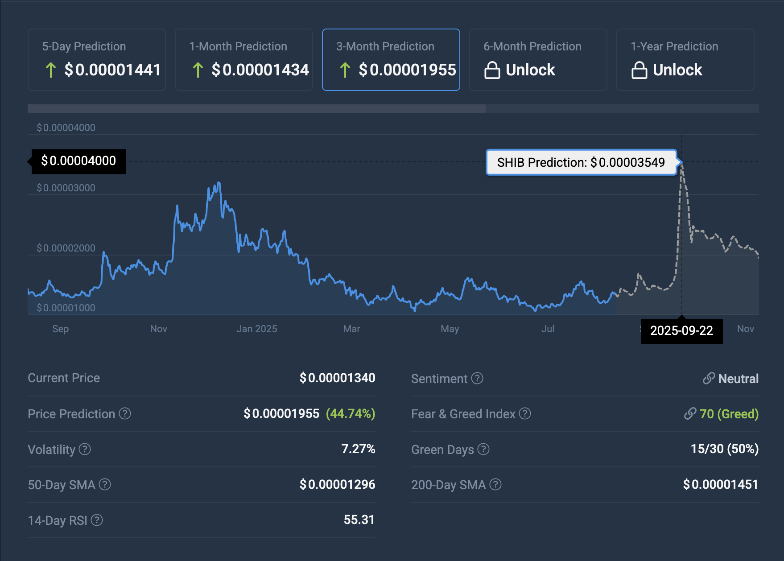Screen dimensions: 784x561
Task: Click the green up arrow beside $0.00001434
Action: point(198,70)
